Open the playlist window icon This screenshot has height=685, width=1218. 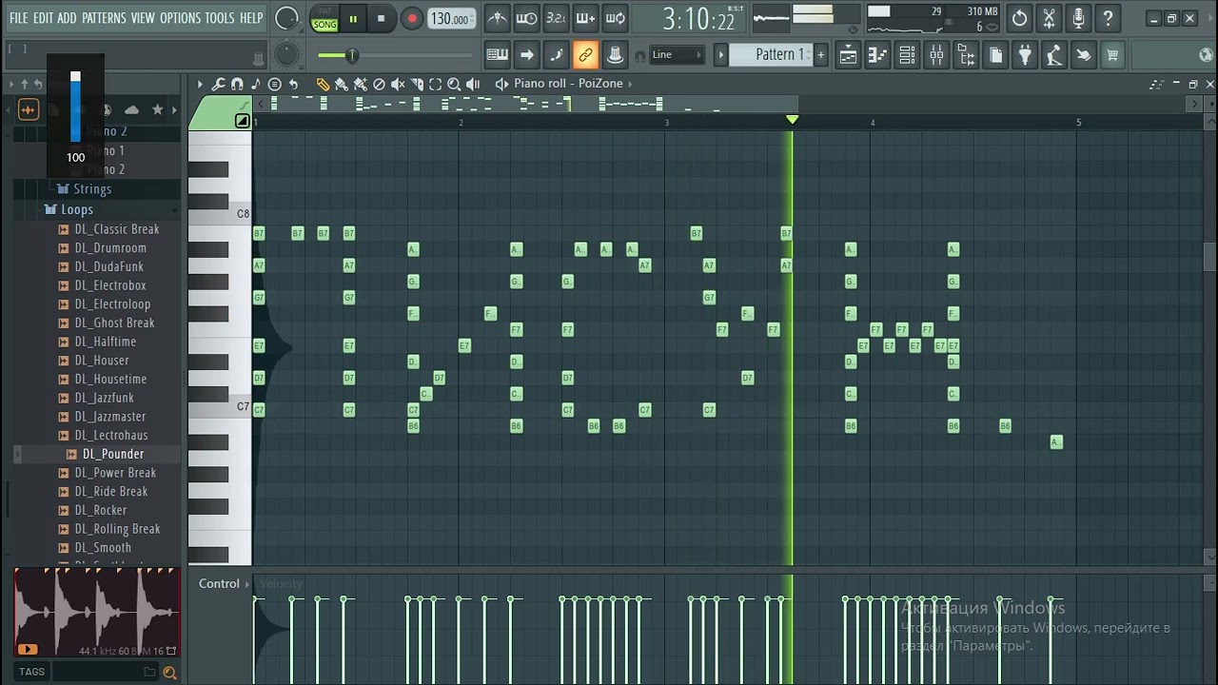tap(847, 55)
